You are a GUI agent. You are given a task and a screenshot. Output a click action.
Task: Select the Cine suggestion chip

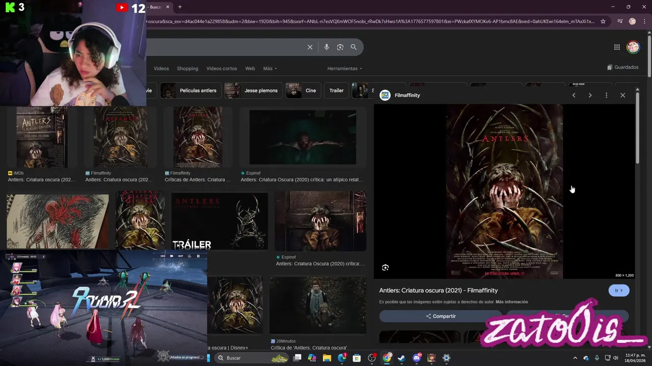click(x=303, y=90)
